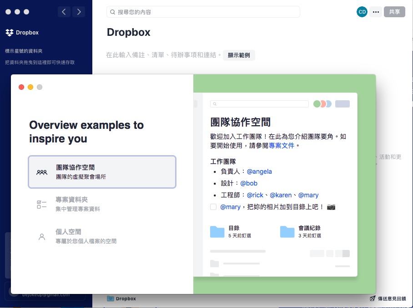Click the paper plane feedback icon
Viewport: 413px width, 308px height.
click(x=372, y=298)
